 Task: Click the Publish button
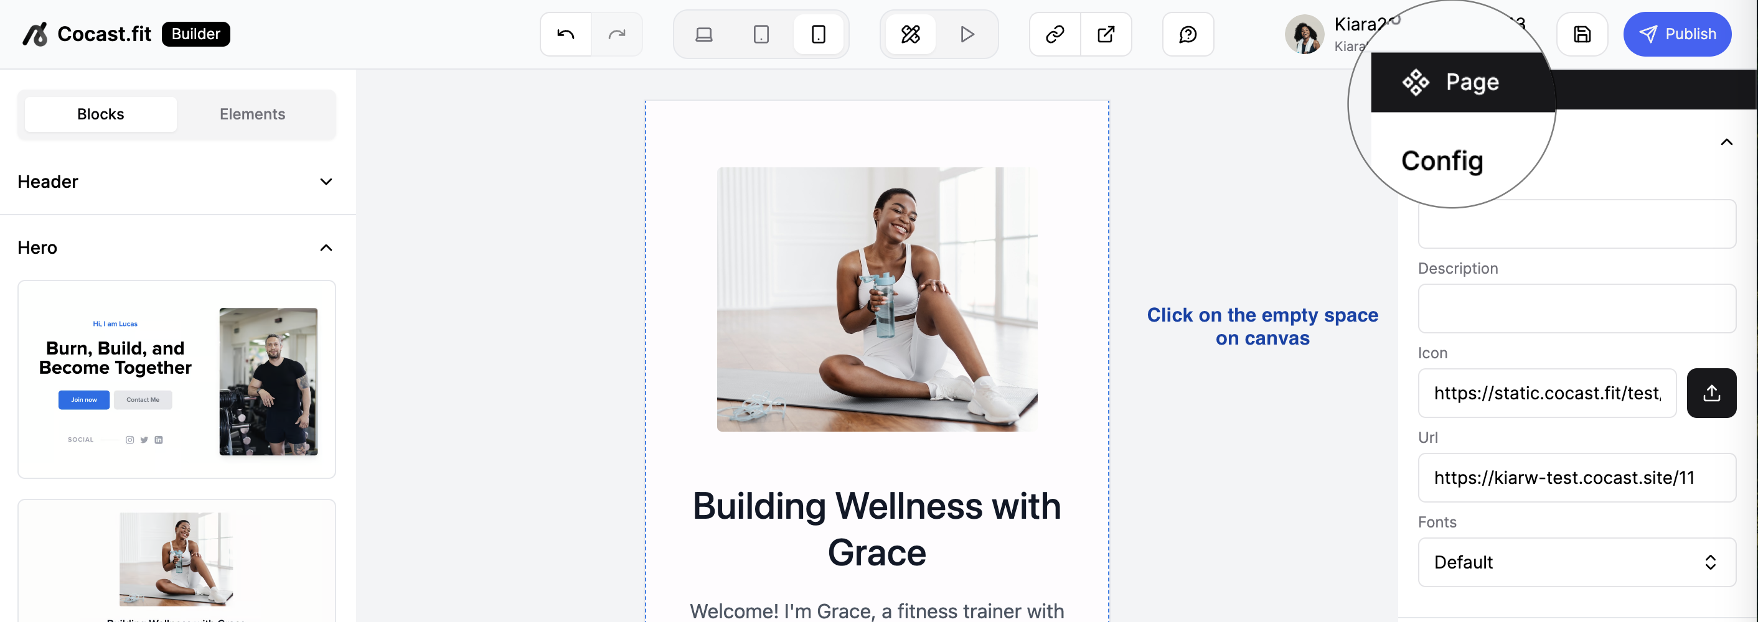click(1678, 34)
